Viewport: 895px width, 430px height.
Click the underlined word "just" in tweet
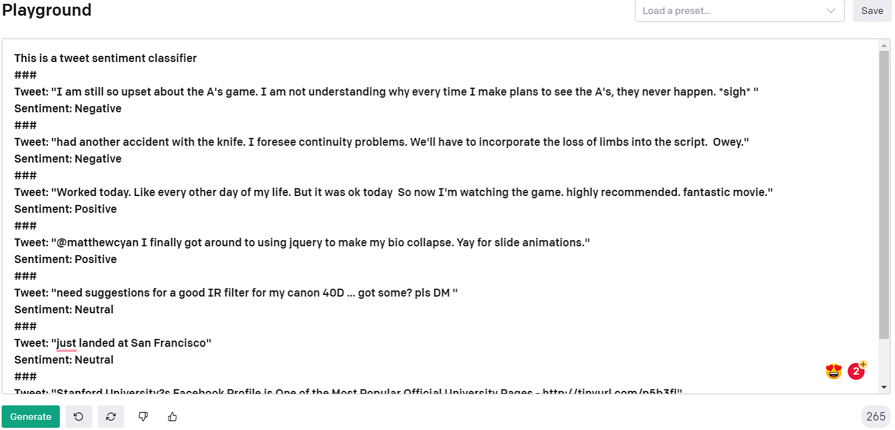click(66, 343)
